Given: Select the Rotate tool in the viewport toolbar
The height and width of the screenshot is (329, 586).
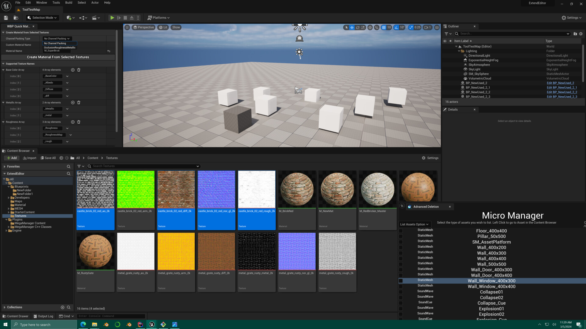Looking at the screenshot, I should [357, 27].
